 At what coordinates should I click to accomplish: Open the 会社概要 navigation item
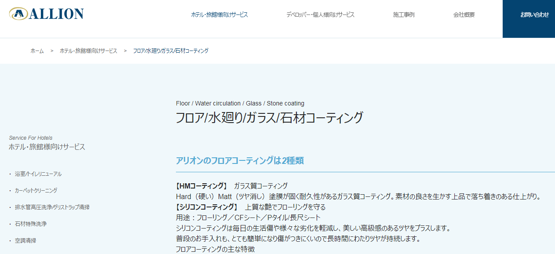[464, 15]
